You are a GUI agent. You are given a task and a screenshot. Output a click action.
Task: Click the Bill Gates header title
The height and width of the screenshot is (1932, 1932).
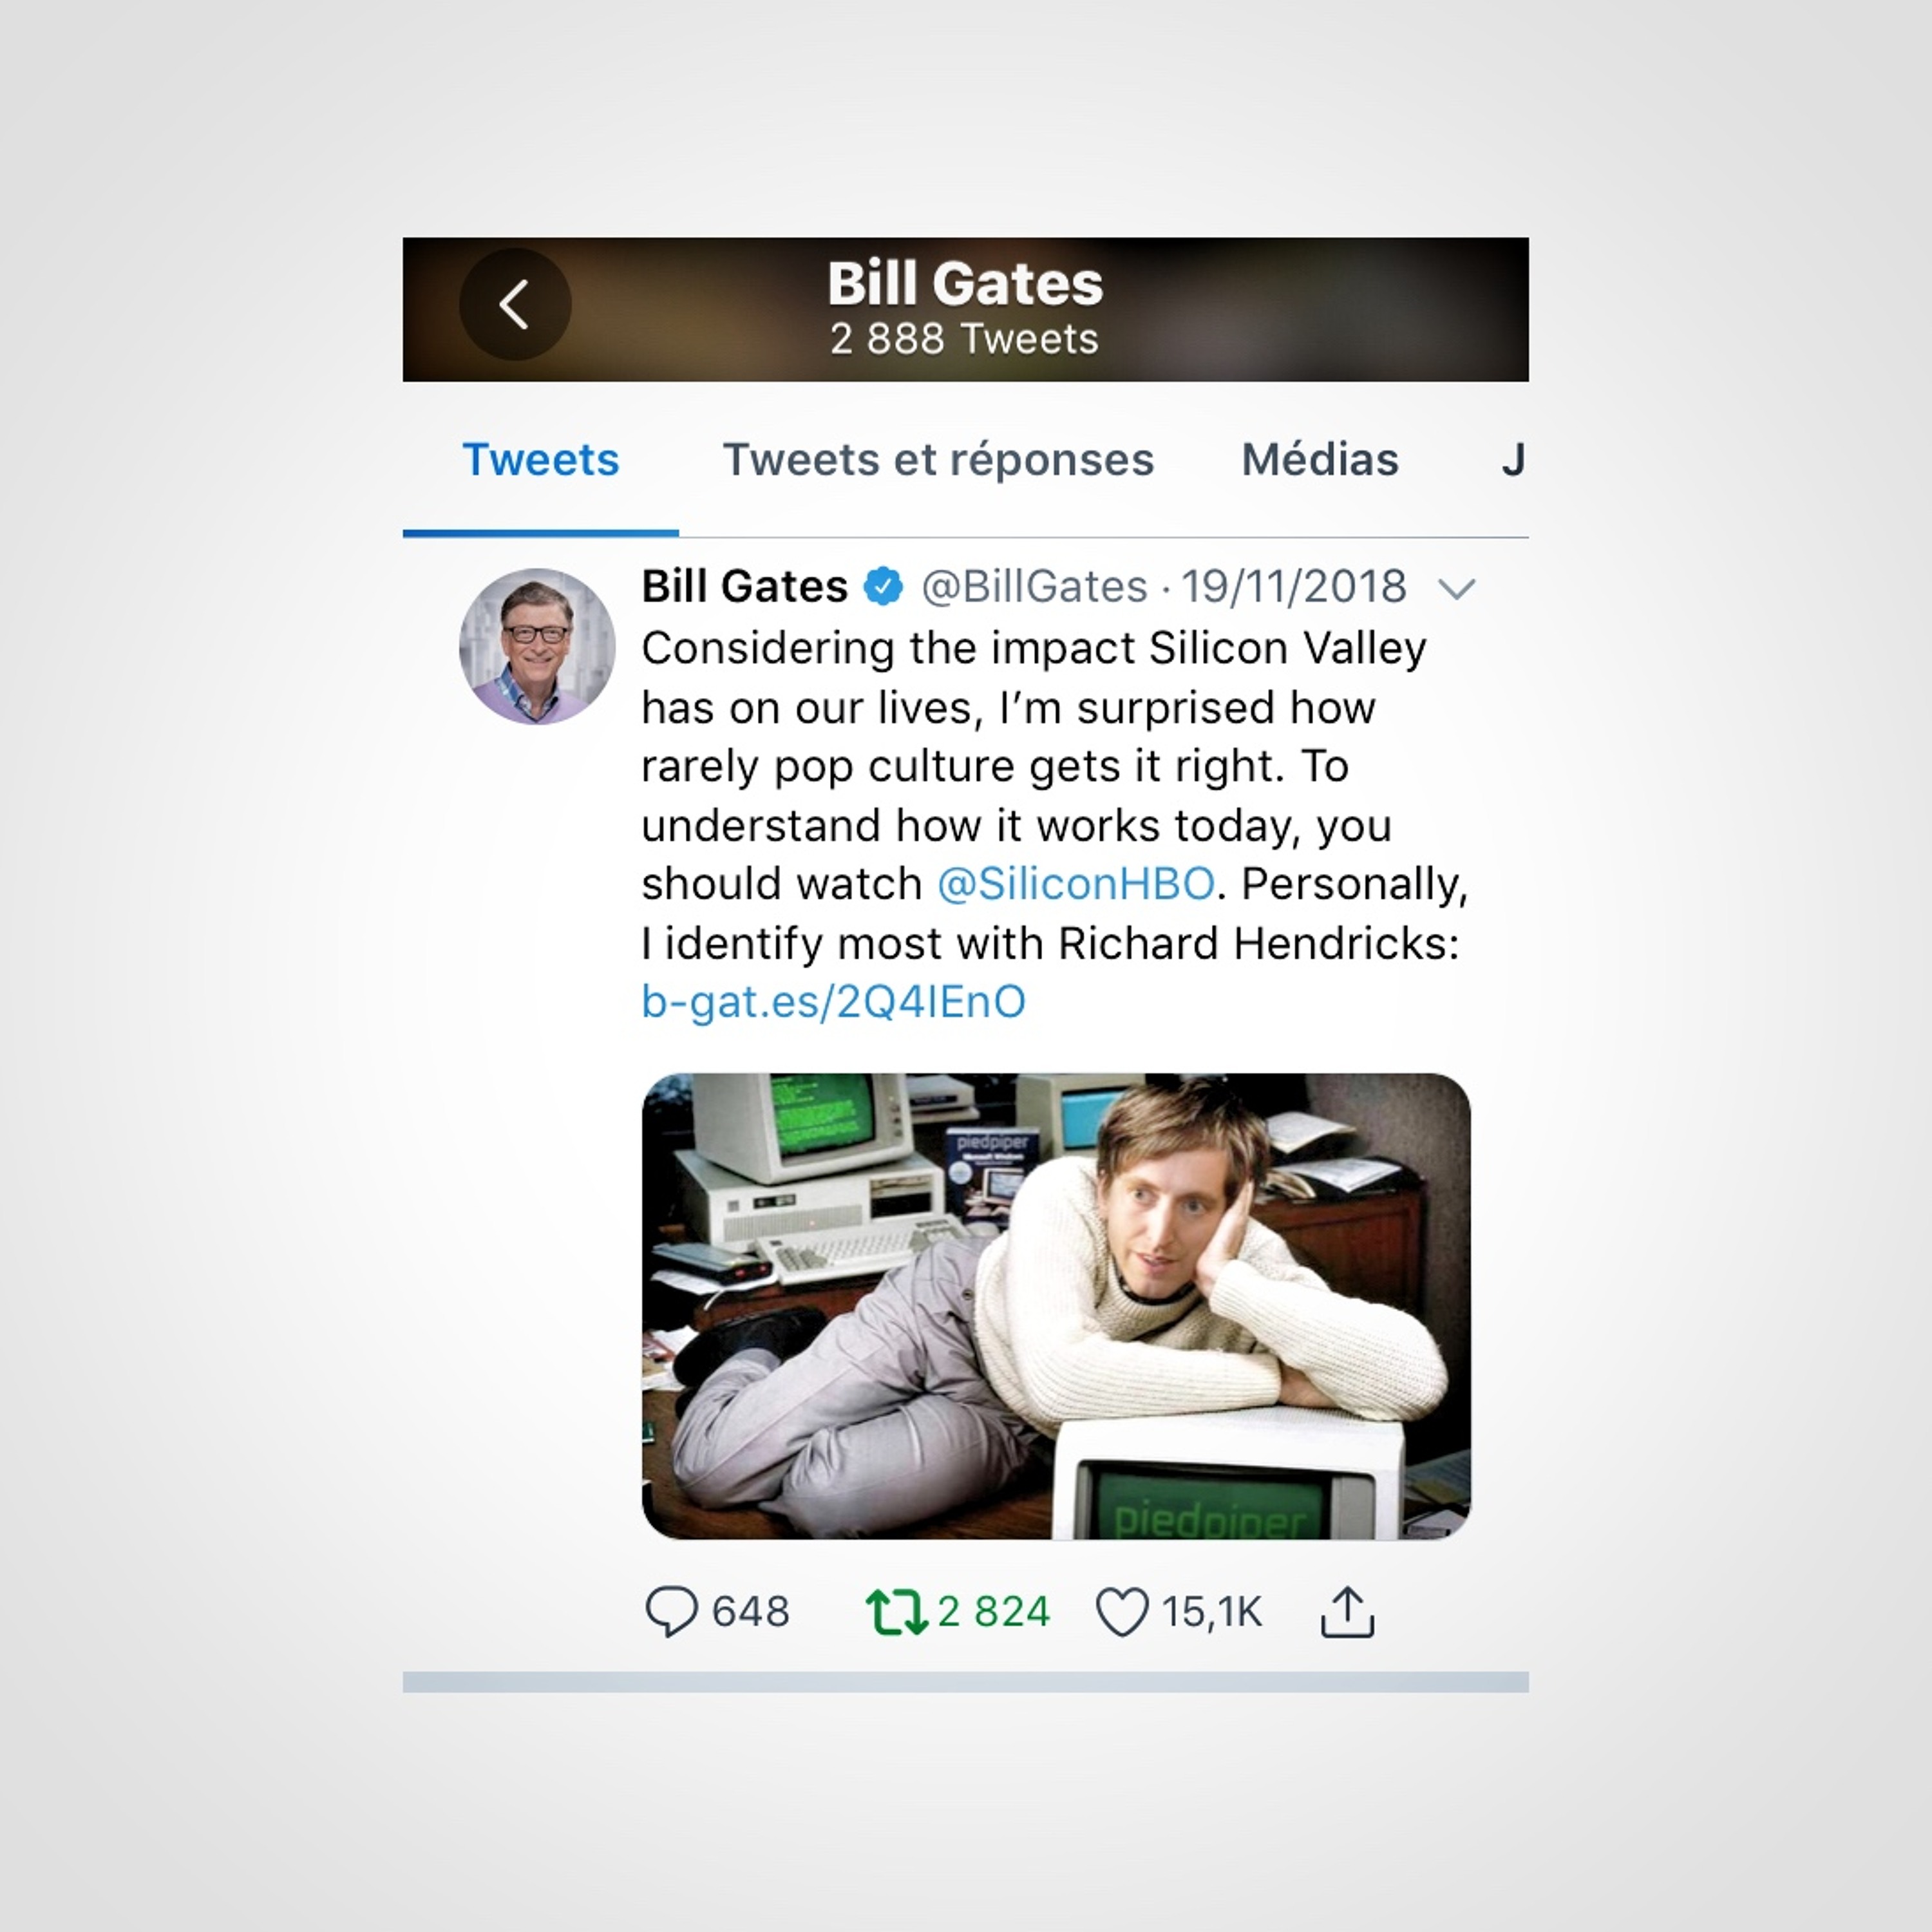click(965, 283)
